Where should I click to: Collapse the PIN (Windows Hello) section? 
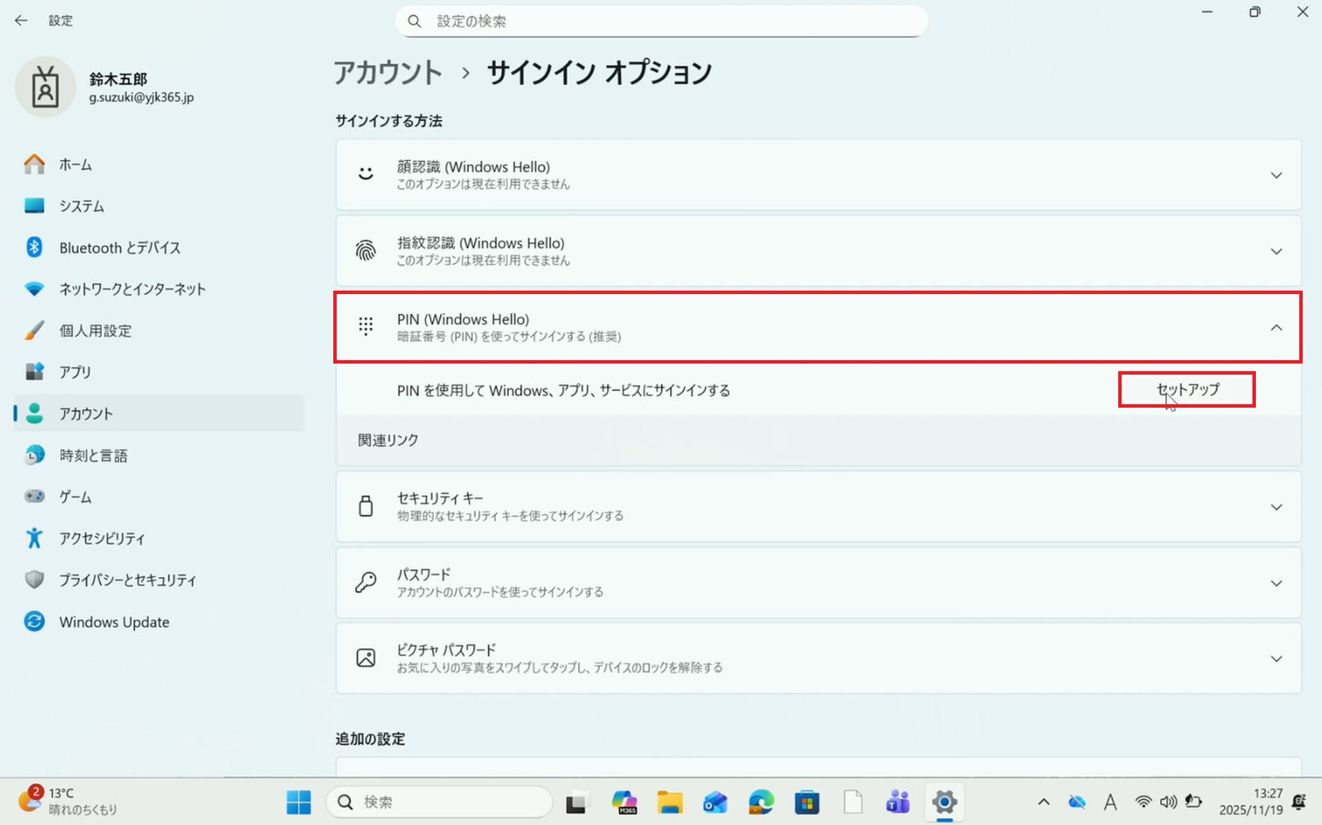pyautogui.click(x=1276, y=328)
